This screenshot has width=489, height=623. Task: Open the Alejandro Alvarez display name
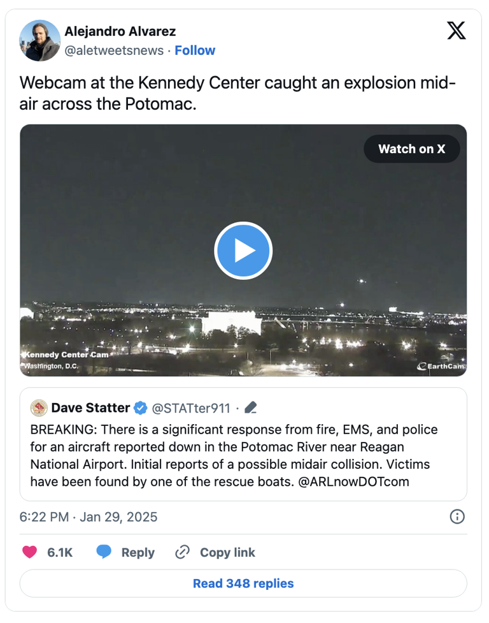(120, 31)
